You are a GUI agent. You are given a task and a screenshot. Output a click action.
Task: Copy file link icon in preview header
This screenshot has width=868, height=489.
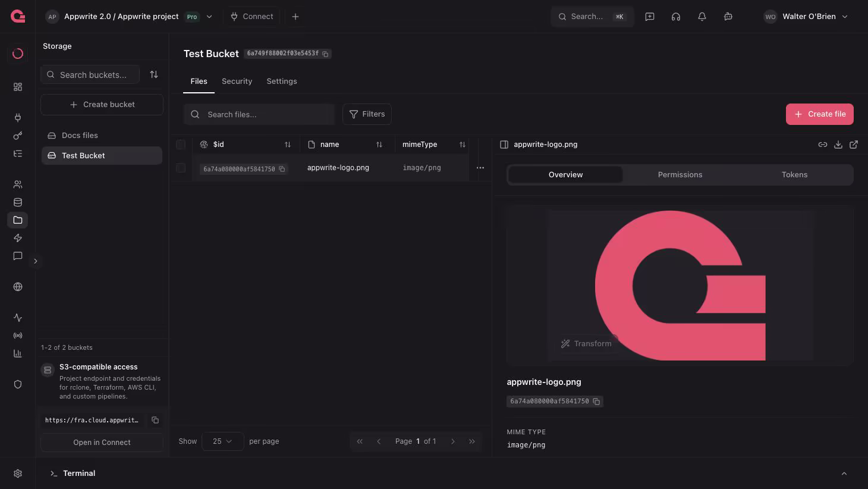[823, 145]
